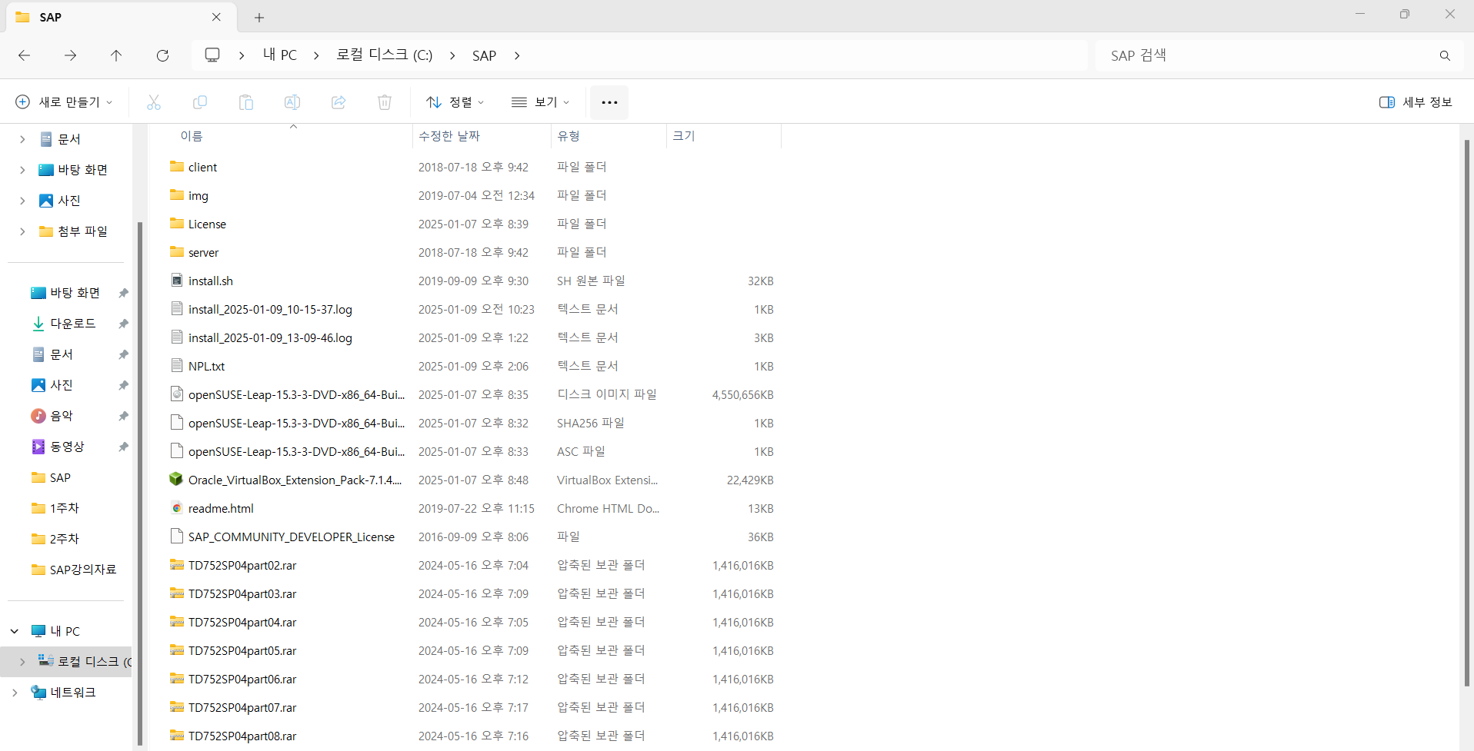
Task: Select TD752SP04part08.rar file name
Action: pos(242,736)
